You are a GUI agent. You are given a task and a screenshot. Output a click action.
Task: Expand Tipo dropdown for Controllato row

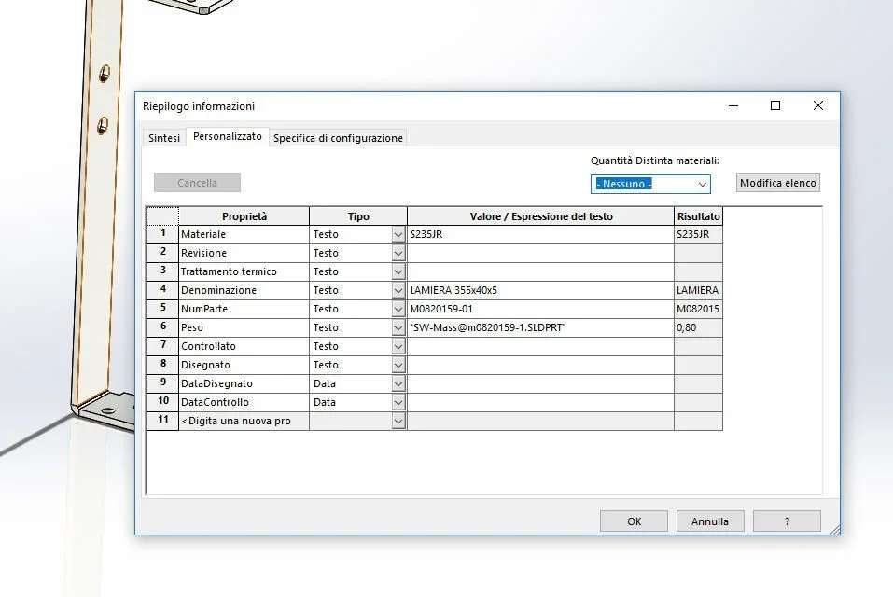398,347
